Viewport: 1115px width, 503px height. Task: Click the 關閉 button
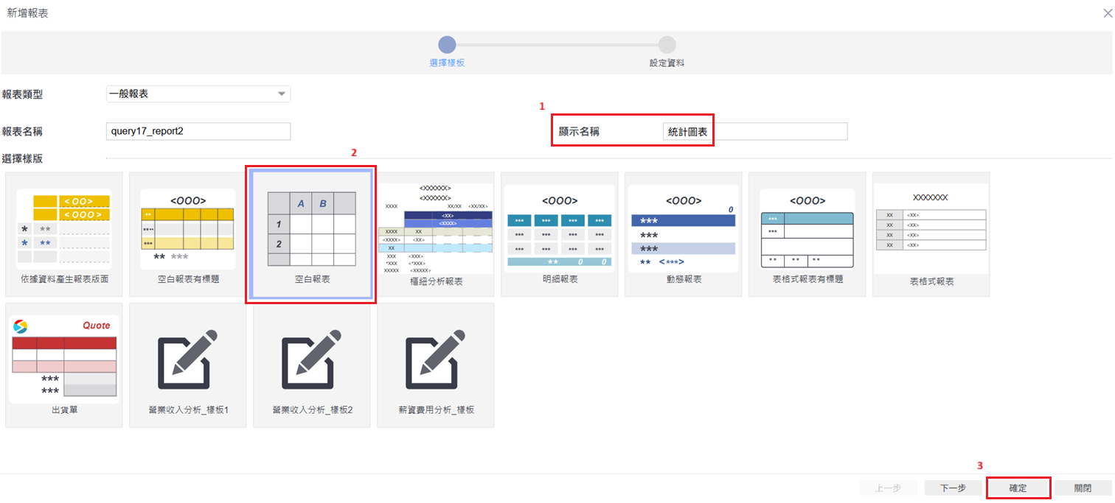pos(1083,488)
